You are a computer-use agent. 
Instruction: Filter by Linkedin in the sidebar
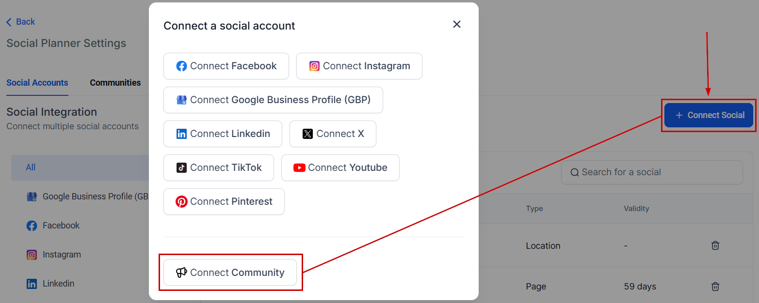coord(58,284)
